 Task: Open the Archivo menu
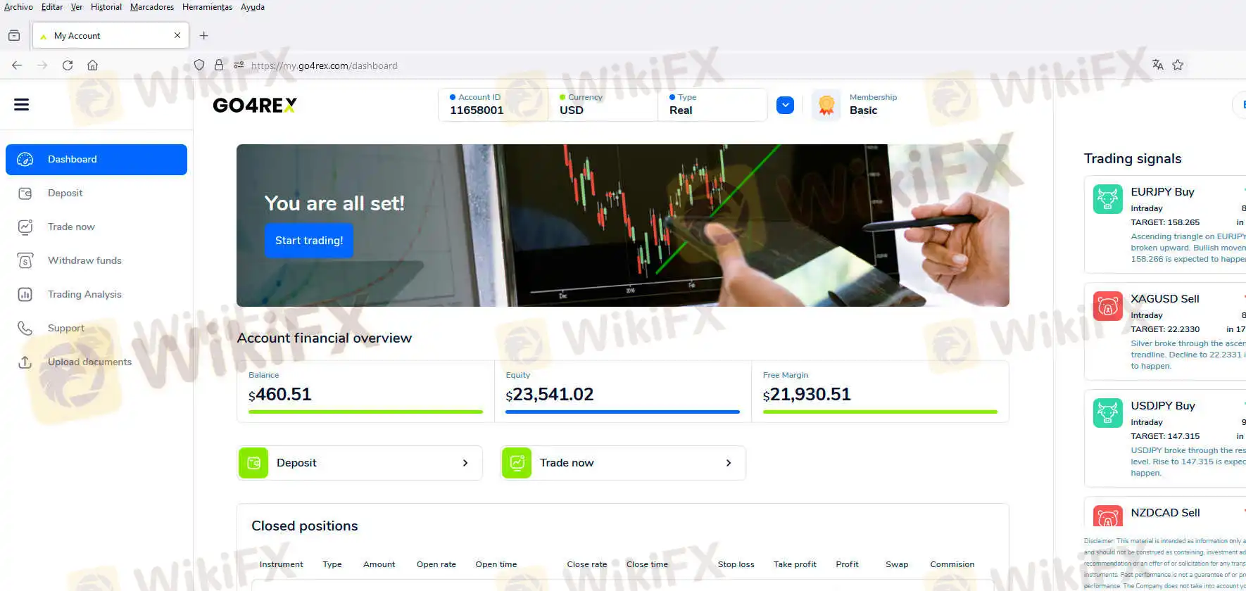click(18, 7)
